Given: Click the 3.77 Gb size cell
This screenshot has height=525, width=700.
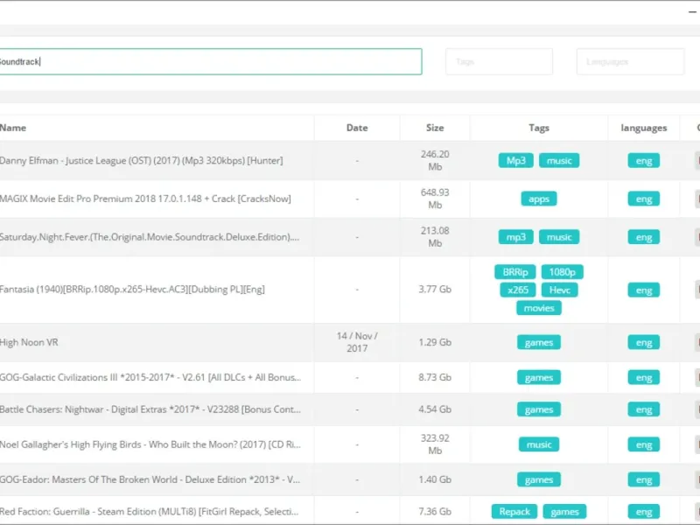Looking at the screenshot, I should [435, 290].
